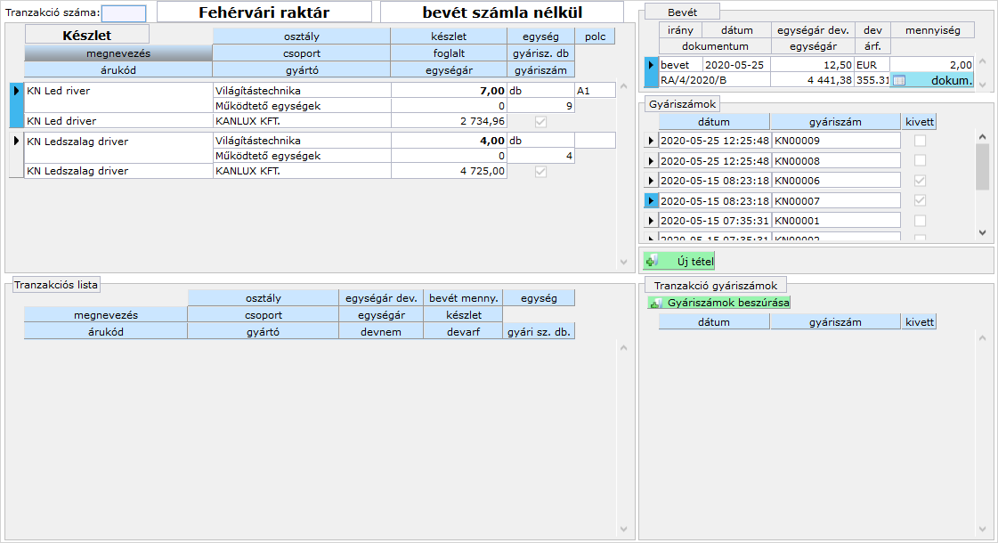998x543 pixels.
Task: Click row arrow beside serial KN00006
Action: coord(651,181)
